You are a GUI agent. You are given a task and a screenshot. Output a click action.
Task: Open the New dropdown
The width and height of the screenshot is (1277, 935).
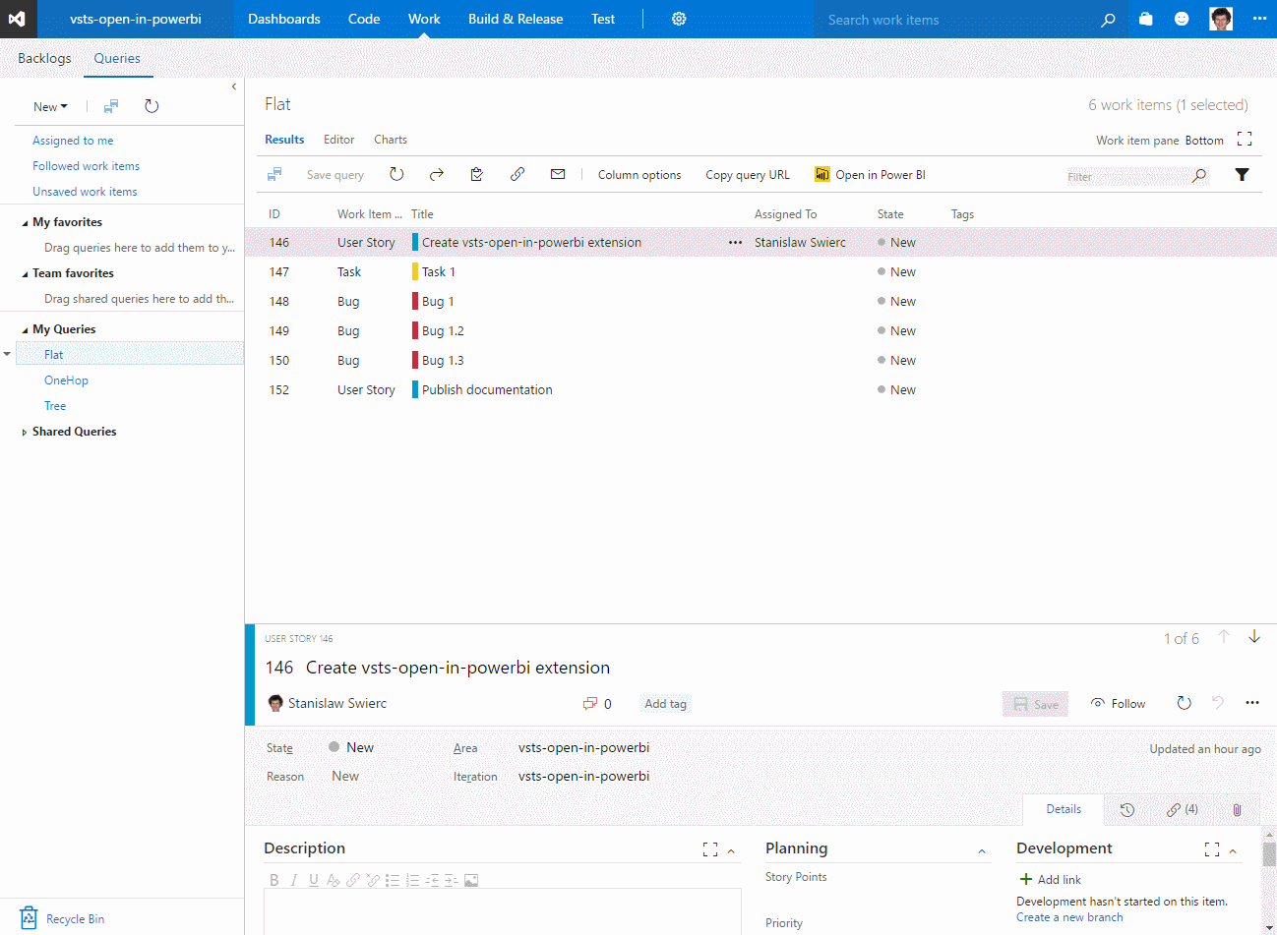pos(50,106)
